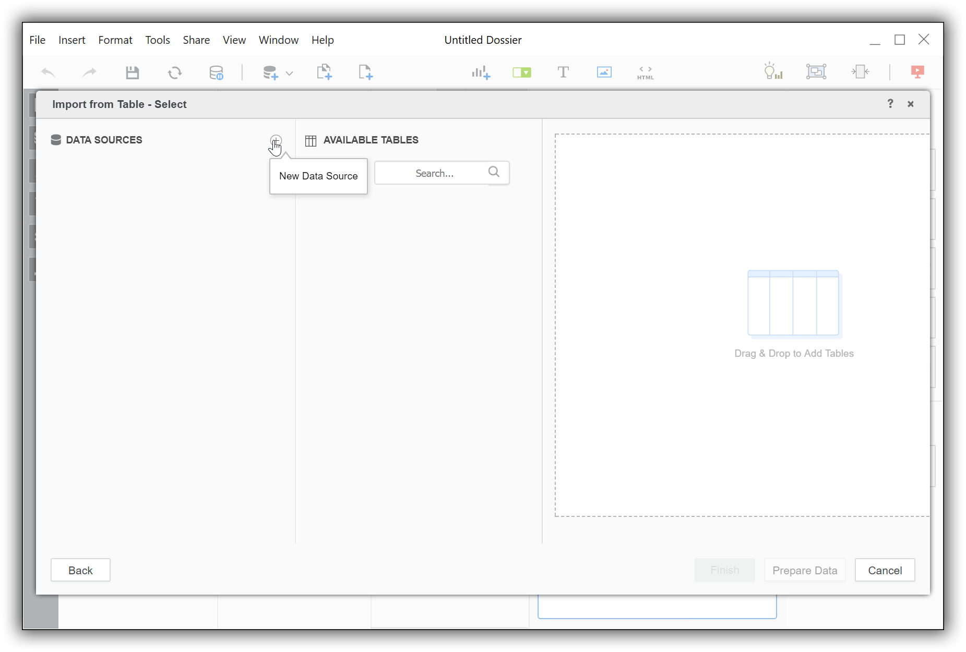
Task: Click the Undo arrow
Action: tap(48, 73)
